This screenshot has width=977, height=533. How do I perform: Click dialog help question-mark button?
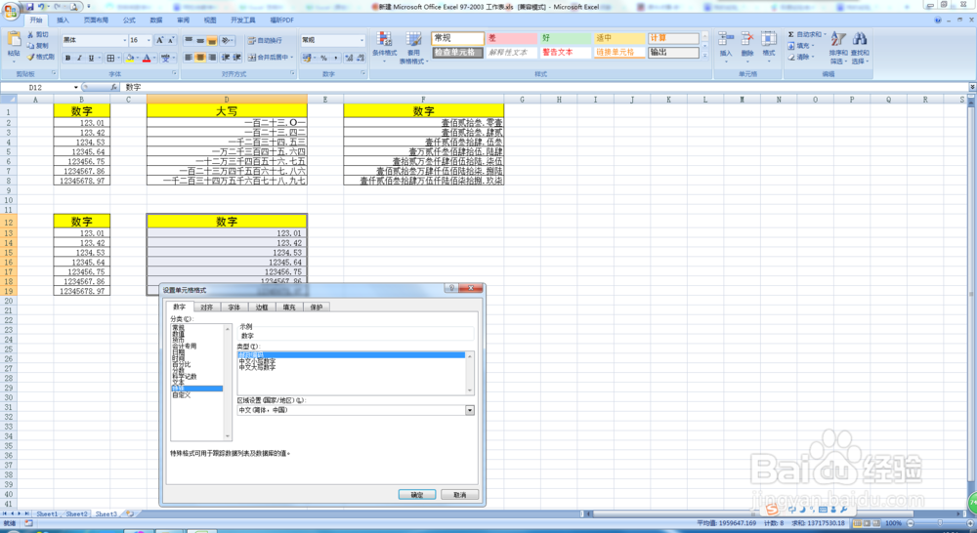point(450,288)
